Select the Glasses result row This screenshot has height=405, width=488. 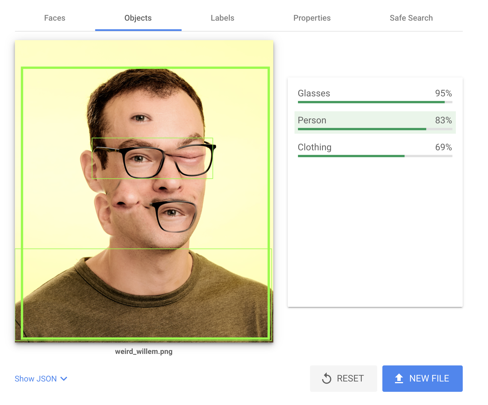click(375, 96)
